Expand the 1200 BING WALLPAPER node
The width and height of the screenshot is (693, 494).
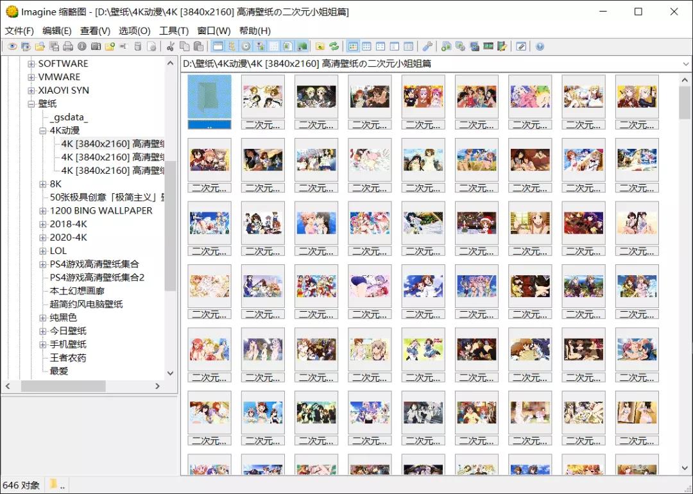click(x=43, y=211)
